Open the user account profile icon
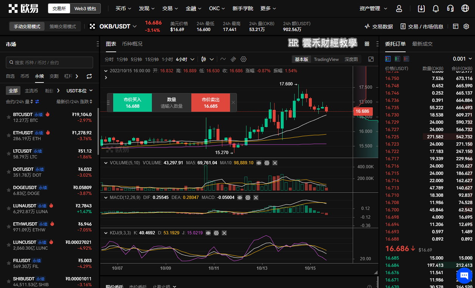Viewport: 475px width, 288px height. pyautogui.click(x=399, y=8)
